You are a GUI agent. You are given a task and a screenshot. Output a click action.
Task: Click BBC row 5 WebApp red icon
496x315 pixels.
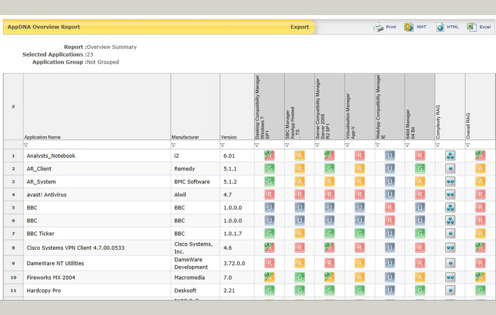pyautogui.click(x=390, y=207)
